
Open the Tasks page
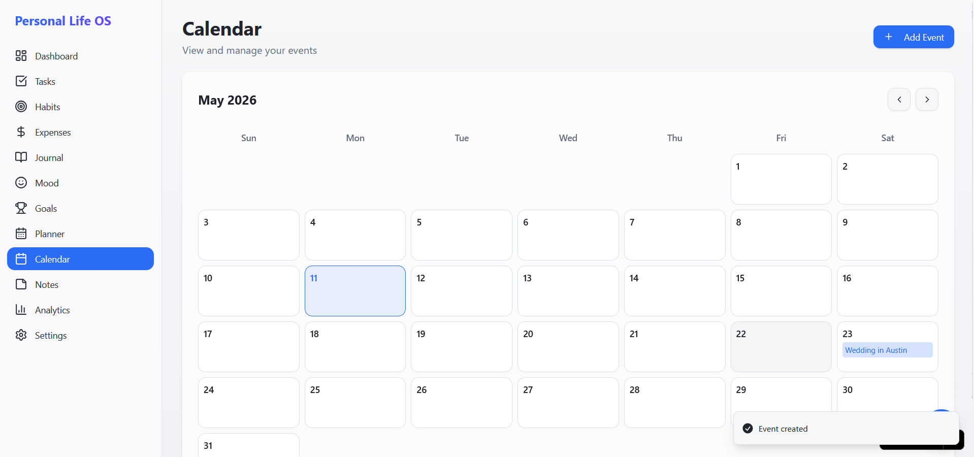coord(80,81)
